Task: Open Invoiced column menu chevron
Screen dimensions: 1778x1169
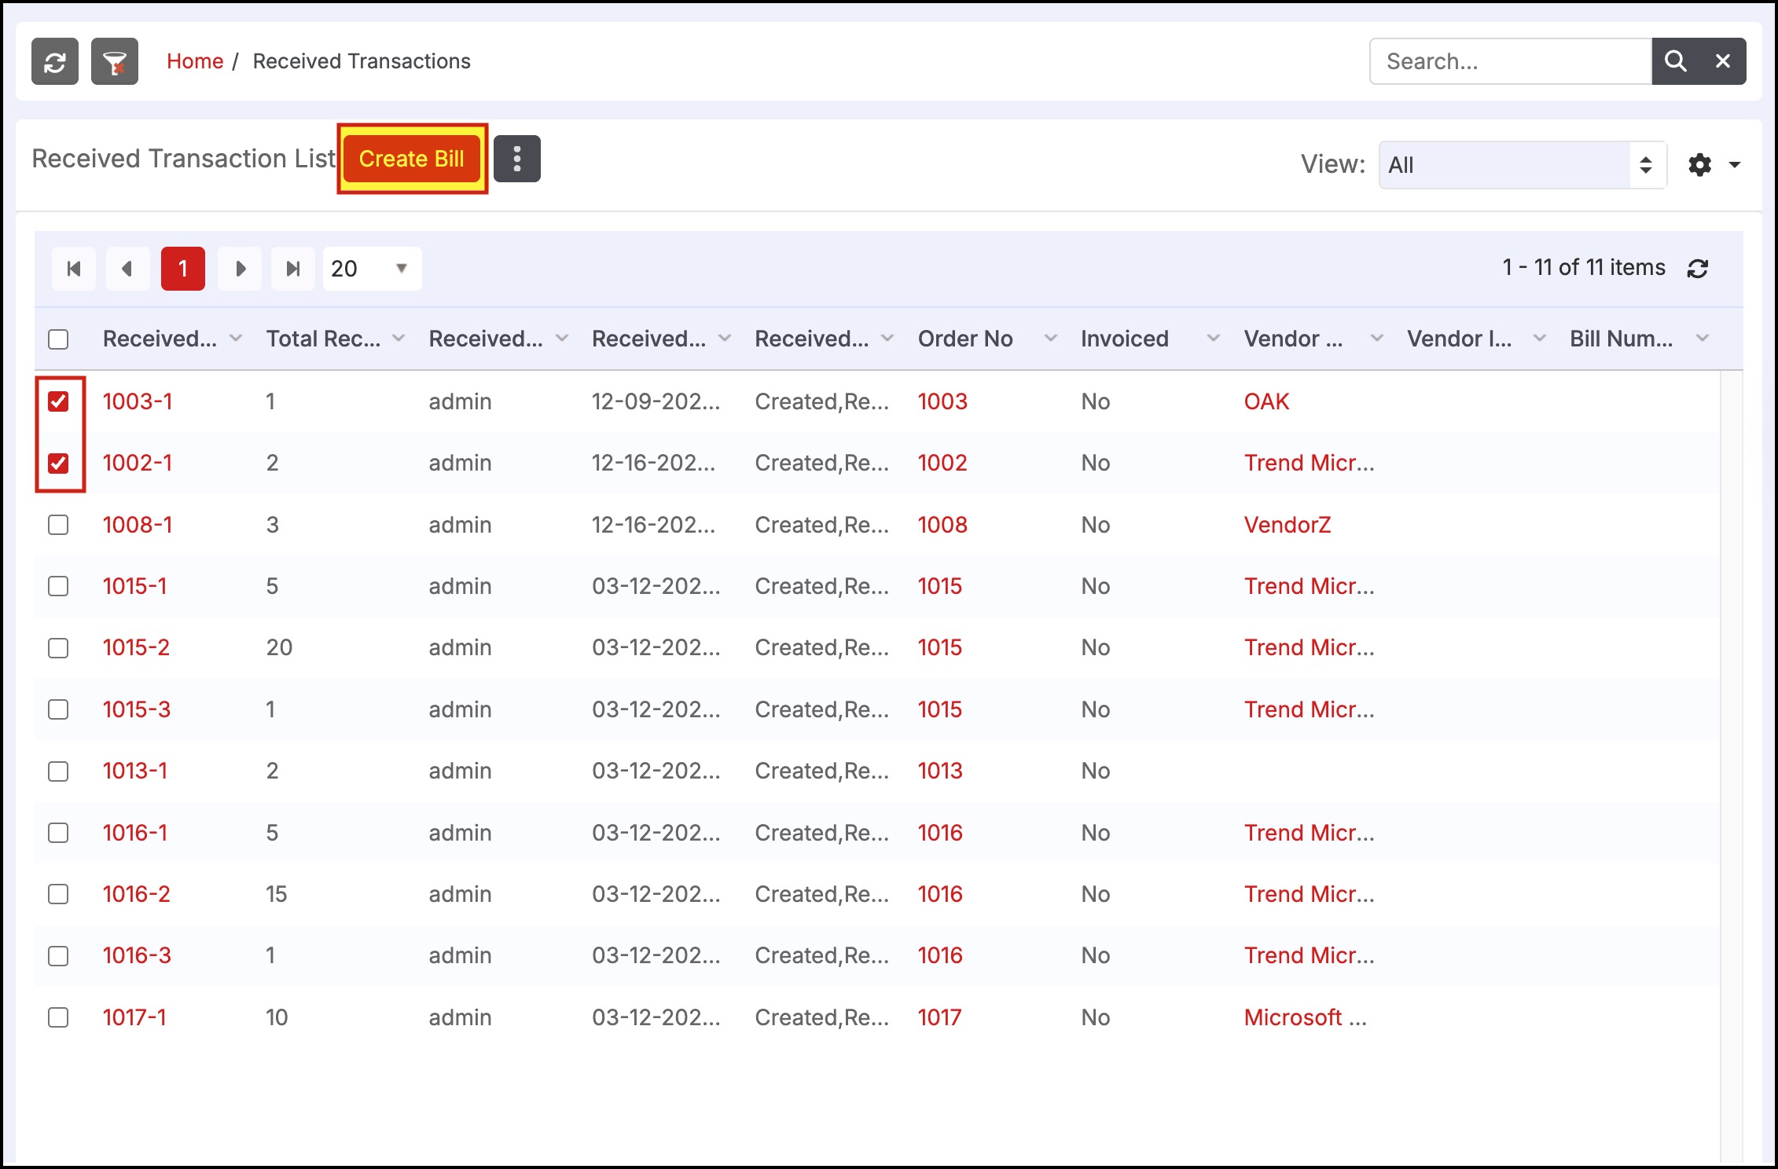Action: [x=1214, y=339]
